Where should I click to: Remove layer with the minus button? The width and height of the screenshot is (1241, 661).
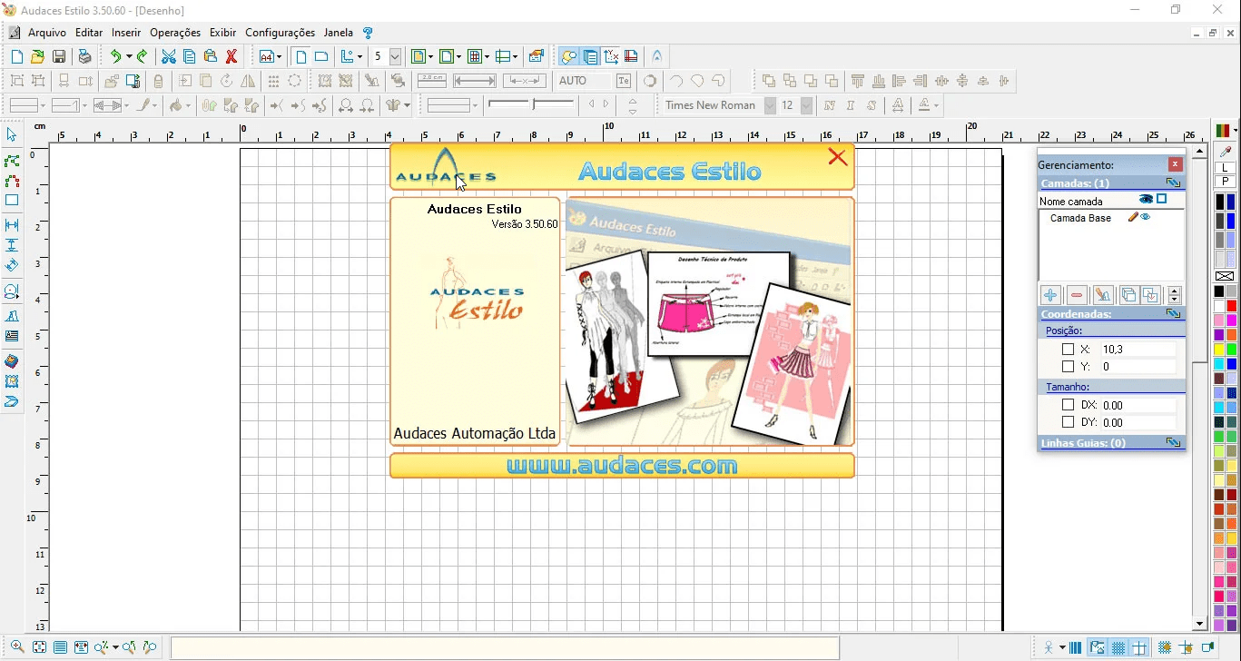pyautogui.click(x=1077, y=295)
